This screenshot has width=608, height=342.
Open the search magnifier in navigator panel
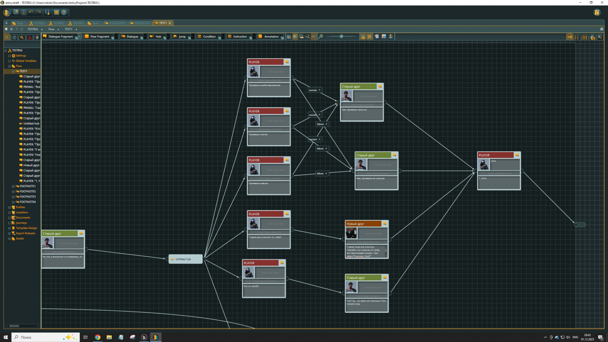(x=22, y=37)
